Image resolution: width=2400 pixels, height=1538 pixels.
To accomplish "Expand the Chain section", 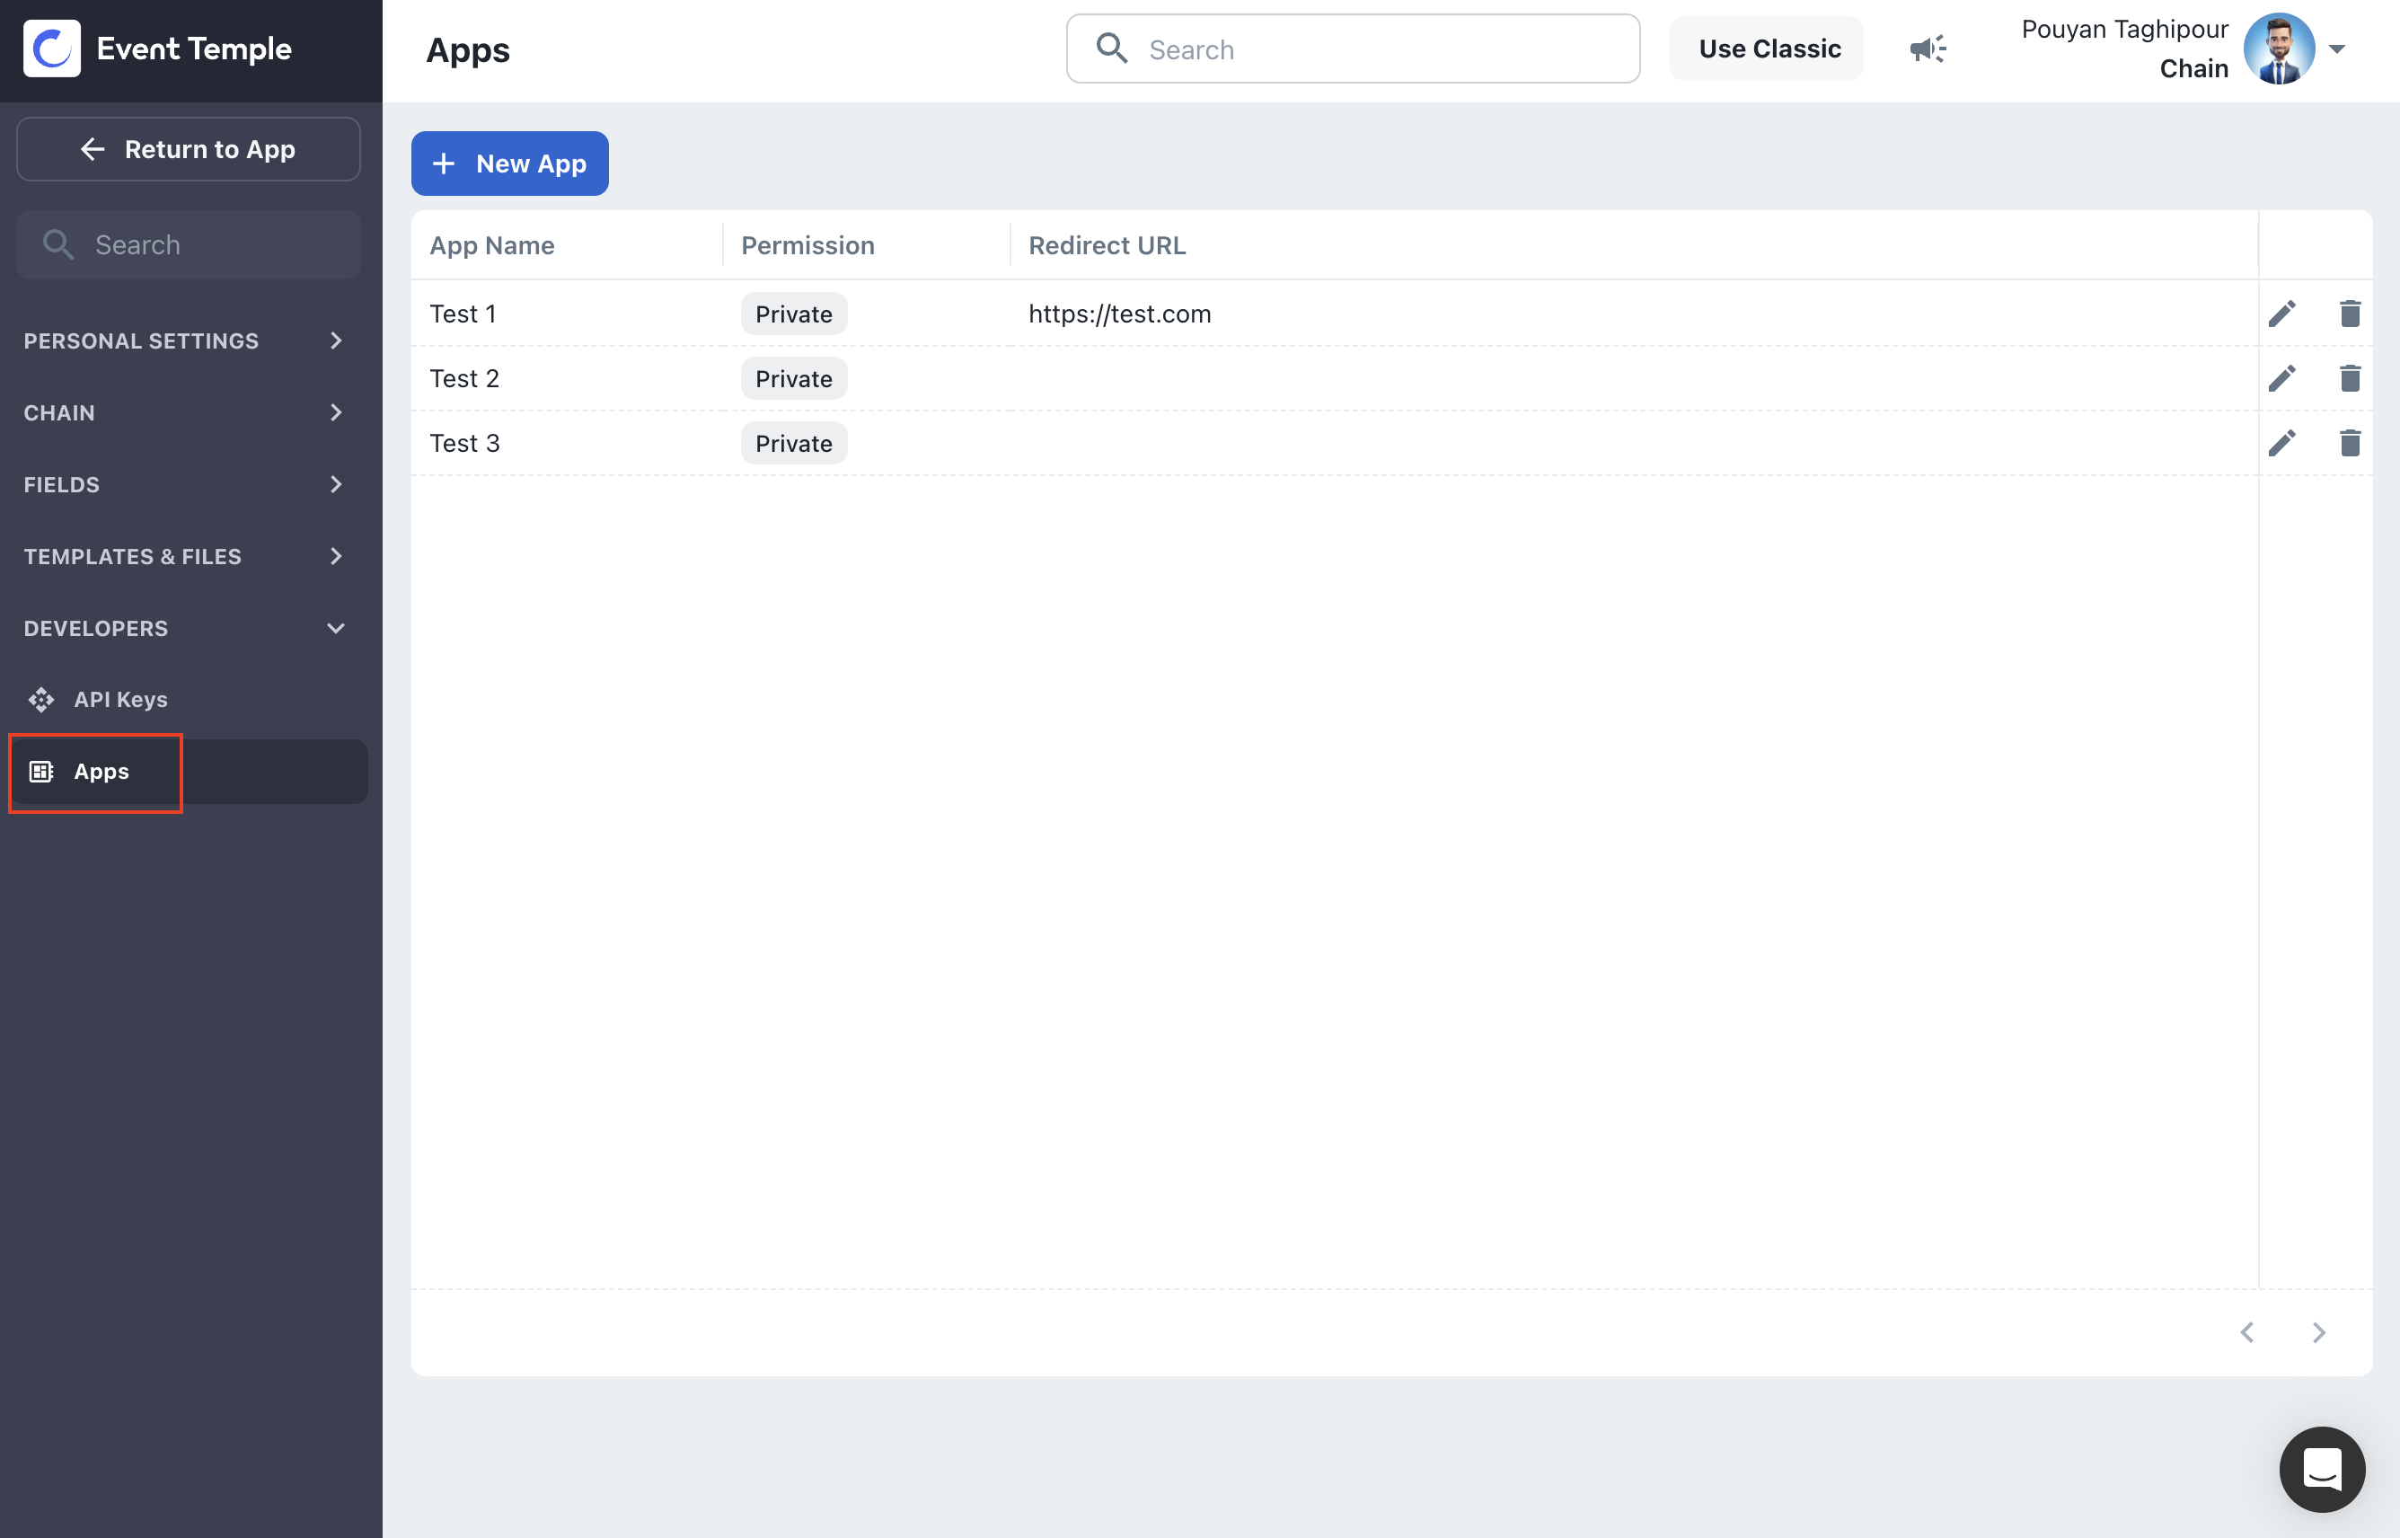I will pyautogui.click(x=186, y=412).
